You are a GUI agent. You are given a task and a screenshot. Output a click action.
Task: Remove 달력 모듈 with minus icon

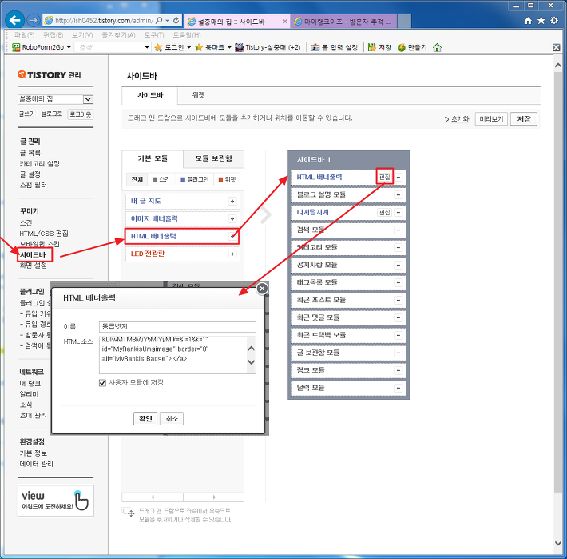click(398, 388)
